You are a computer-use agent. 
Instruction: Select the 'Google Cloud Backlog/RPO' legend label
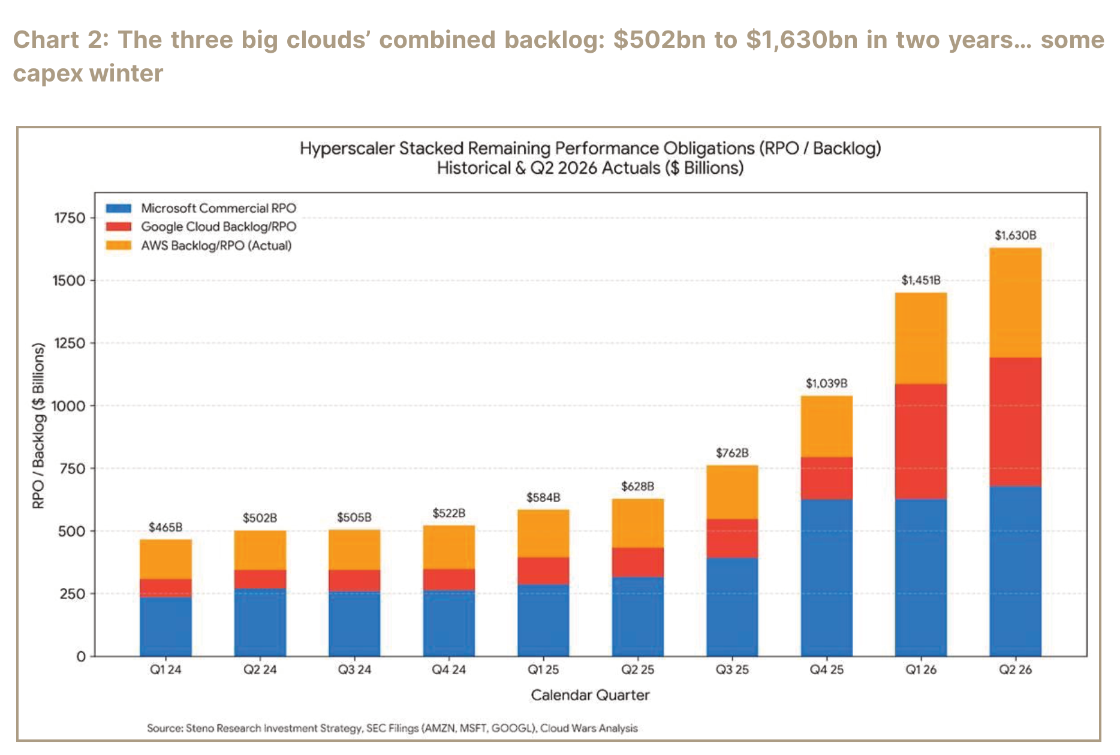pos(218,226)
